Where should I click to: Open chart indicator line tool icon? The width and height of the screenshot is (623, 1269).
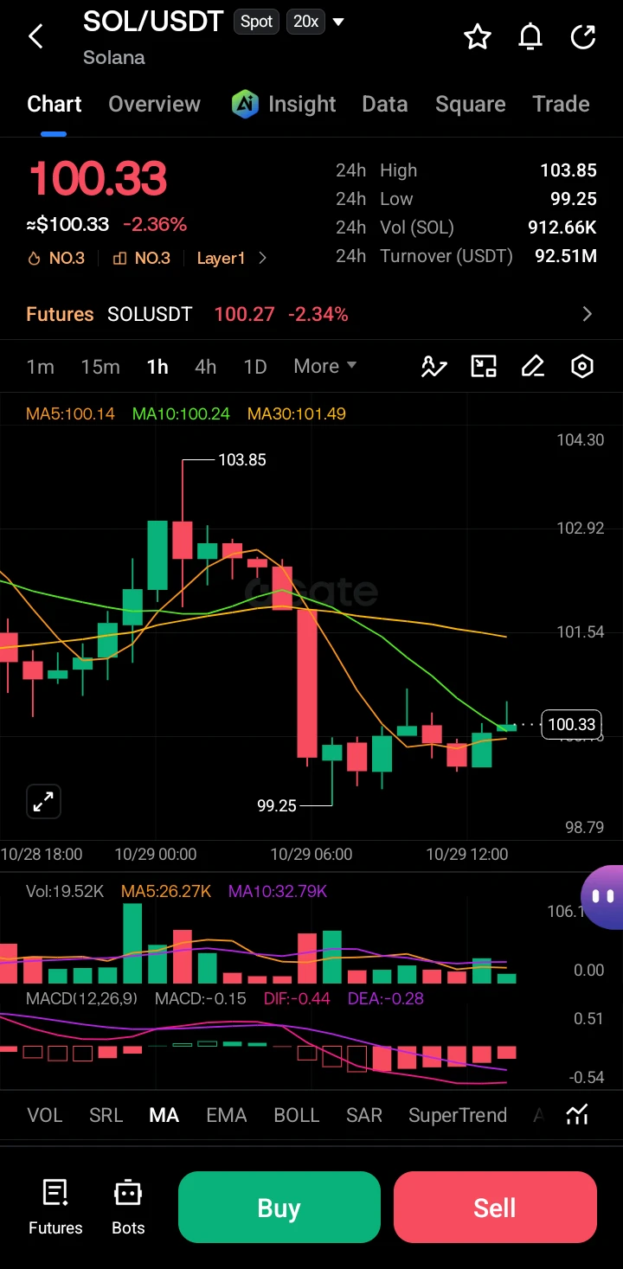coord(434,367)
